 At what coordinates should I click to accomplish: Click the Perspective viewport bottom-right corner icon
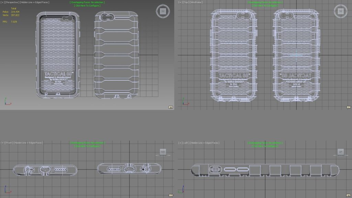coord(170,107)
